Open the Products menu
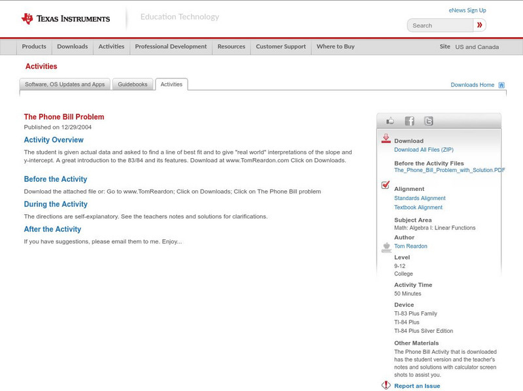This screenshot has width=523, height=391. 34,46
